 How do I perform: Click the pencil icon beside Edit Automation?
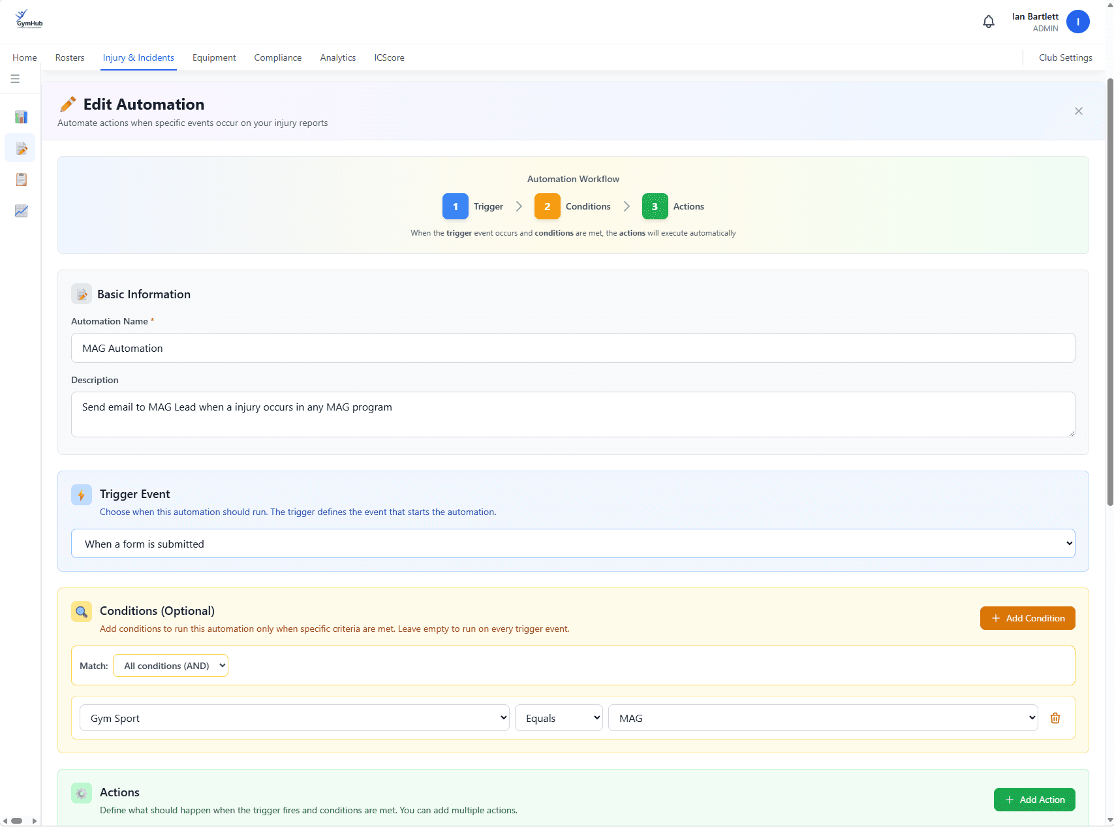[68, 104]
